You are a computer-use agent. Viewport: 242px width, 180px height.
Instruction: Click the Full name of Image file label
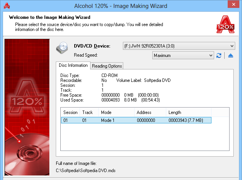(76, 163)
